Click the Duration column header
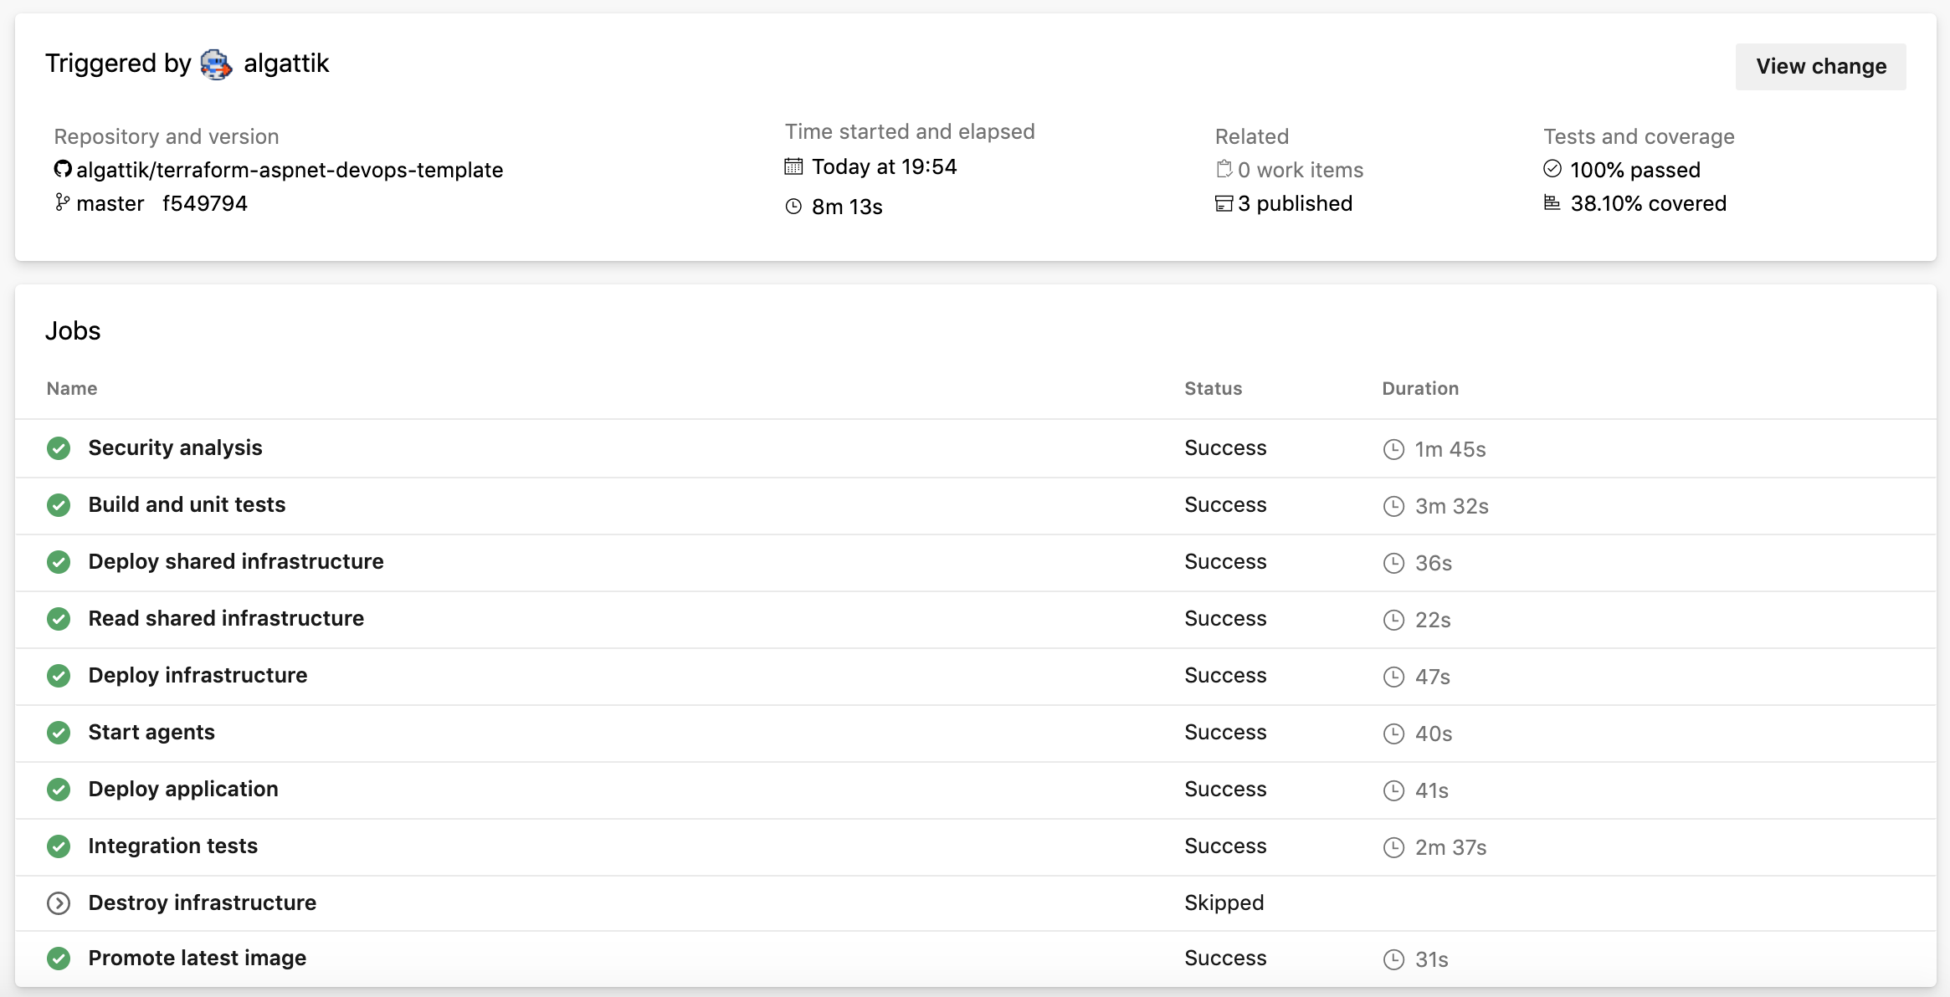1950x997 pixels. pos(1420,388)
